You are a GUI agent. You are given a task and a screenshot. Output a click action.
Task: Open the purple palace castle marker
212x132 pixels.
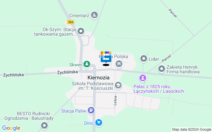point(143,78)
